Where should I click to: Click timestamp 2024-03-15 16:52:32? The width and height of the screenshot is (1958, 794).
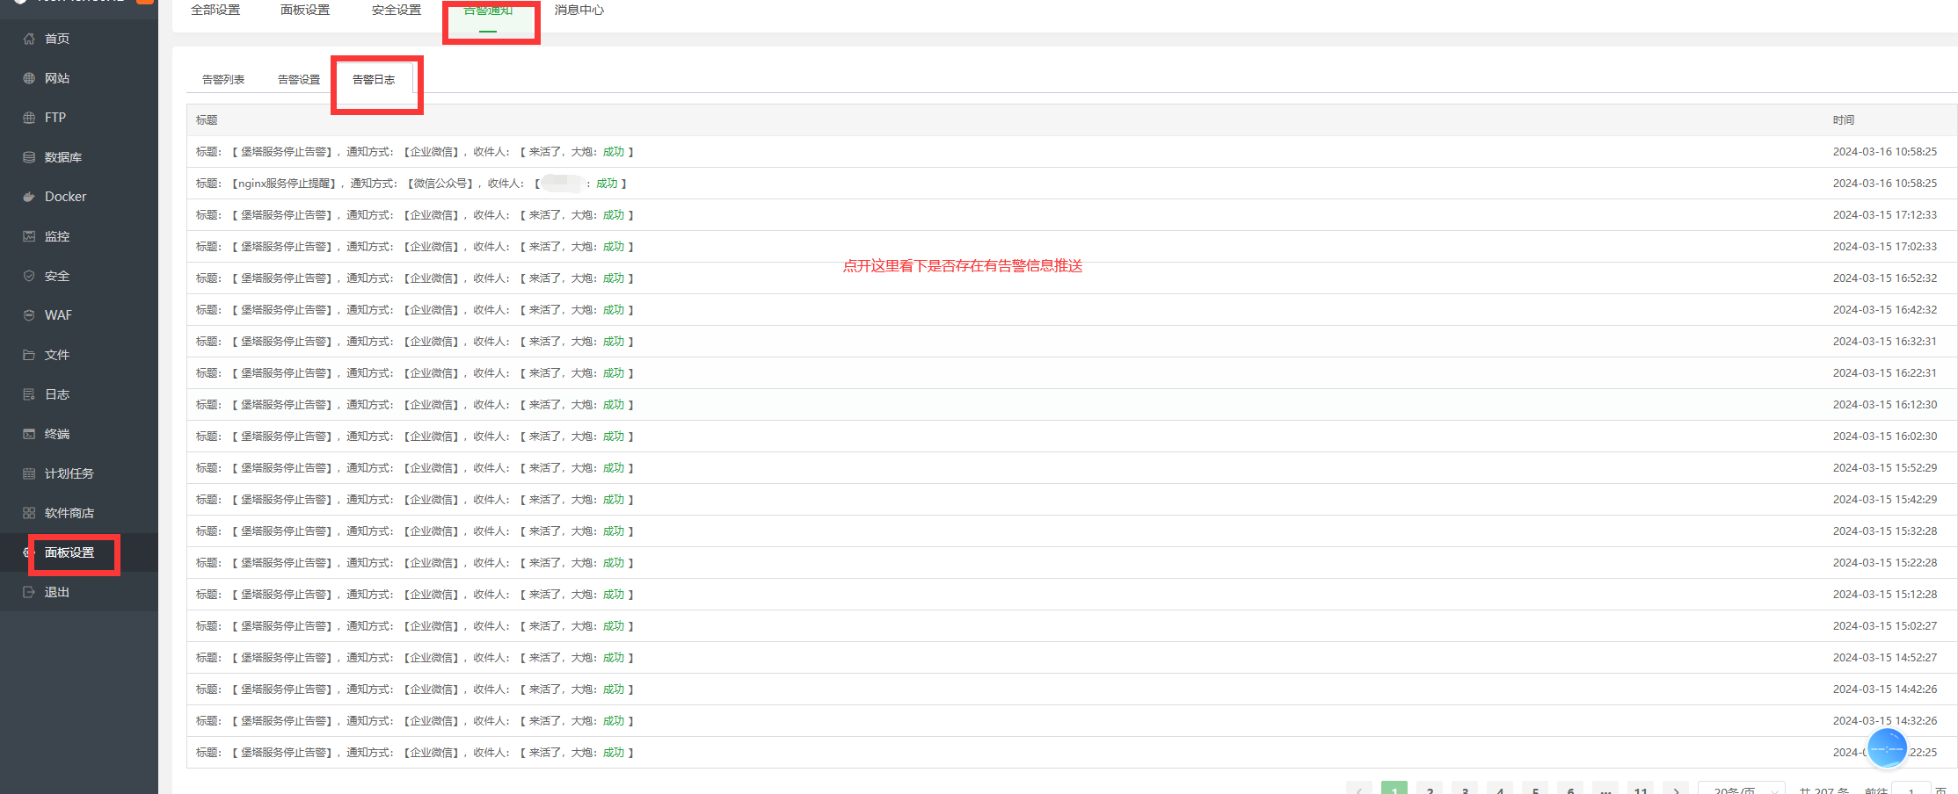pyautogui.click(x=1885, y=278)
